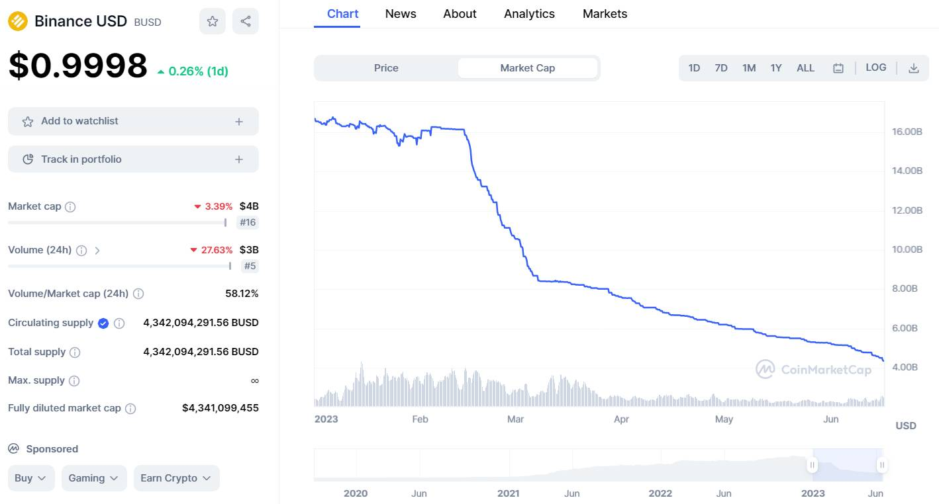The height and width of the screenshot is (504, 939).
Task: Click the Market cap rank progress bar
Action: 118,223
